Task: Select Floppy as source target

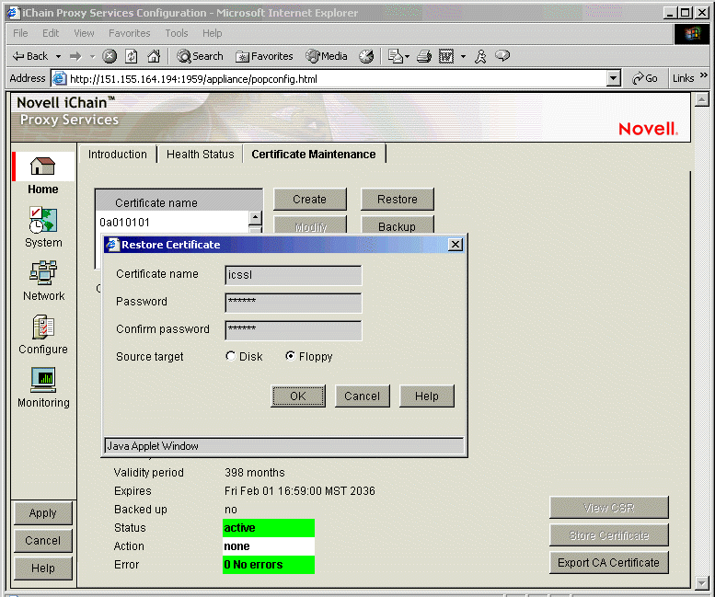Action: click(291, 357)
